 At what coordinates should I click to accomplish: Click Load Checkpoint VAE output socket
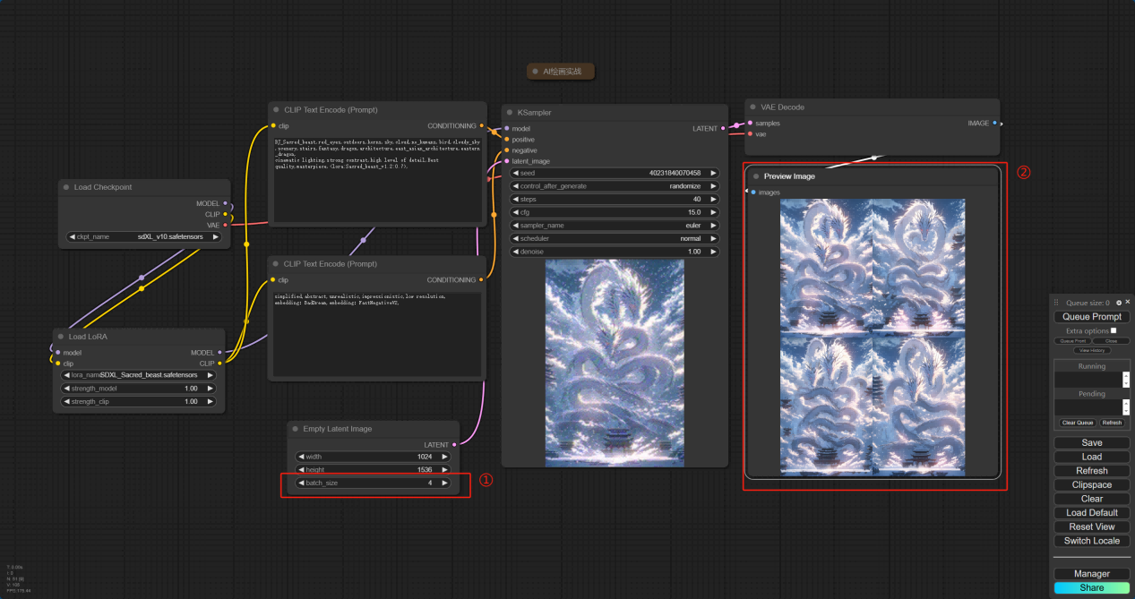coord(225,225)
